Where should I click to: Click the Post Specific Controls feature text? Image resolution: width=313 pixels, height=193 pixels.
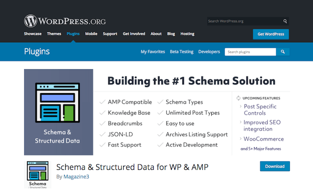[260, 110]
